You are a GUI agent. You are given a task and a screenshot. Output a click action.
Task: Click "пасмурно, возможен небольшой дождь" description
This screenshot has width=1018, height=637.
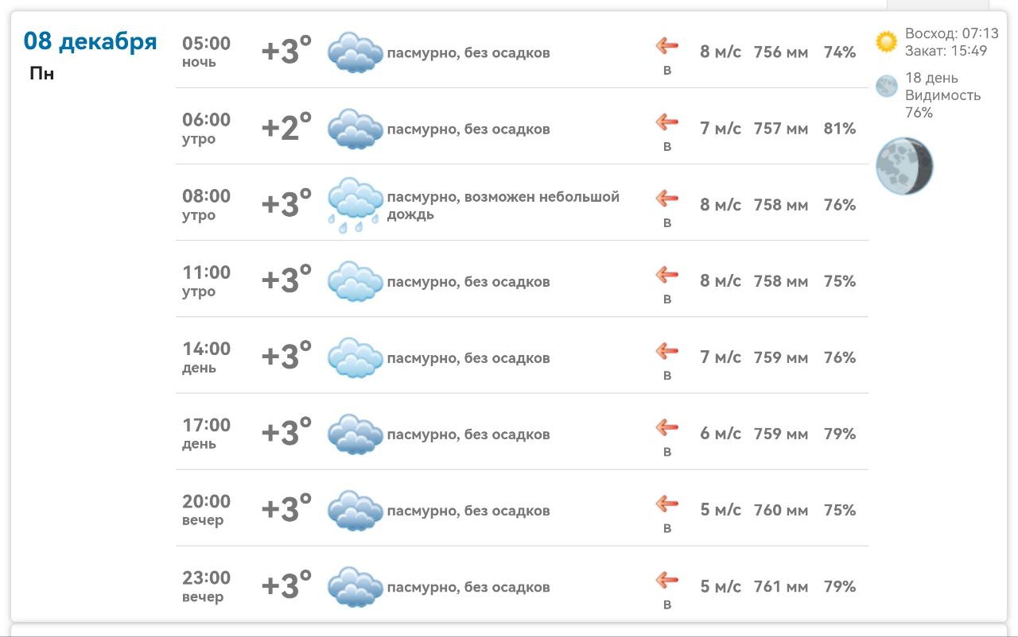pos(503,205)
